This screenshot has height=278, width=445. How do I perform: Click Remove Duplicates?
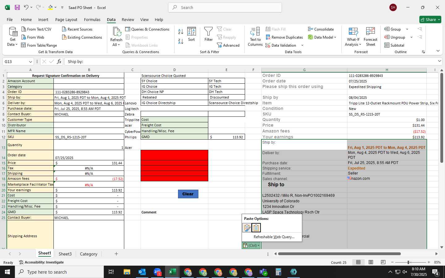click(284, 37)
